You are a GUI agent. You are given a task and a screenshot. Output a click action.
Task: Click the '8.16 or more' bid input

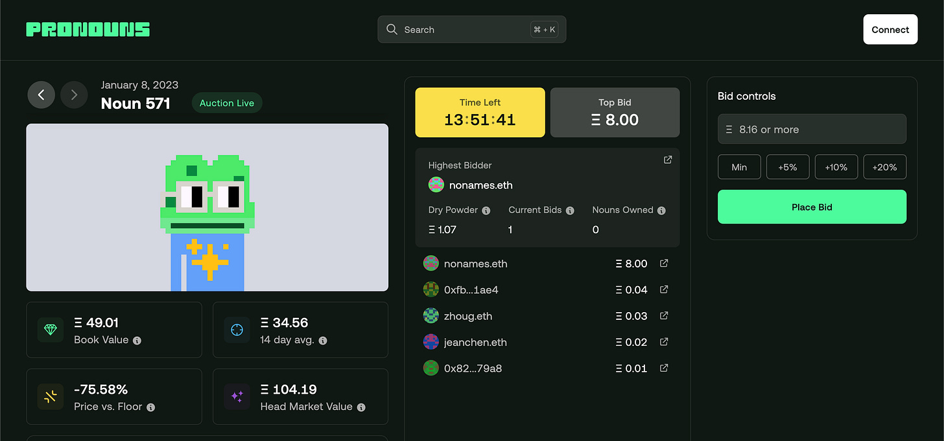[x=812, y=129]
